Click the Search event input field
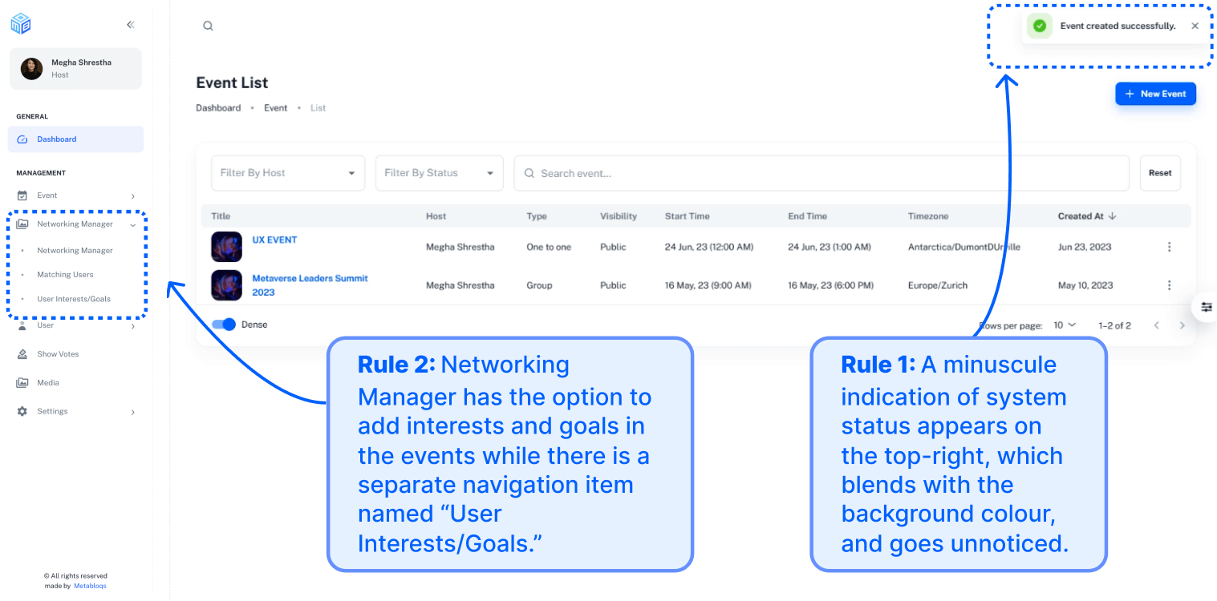Screen dimensions: 1217x601 (826, 173)
